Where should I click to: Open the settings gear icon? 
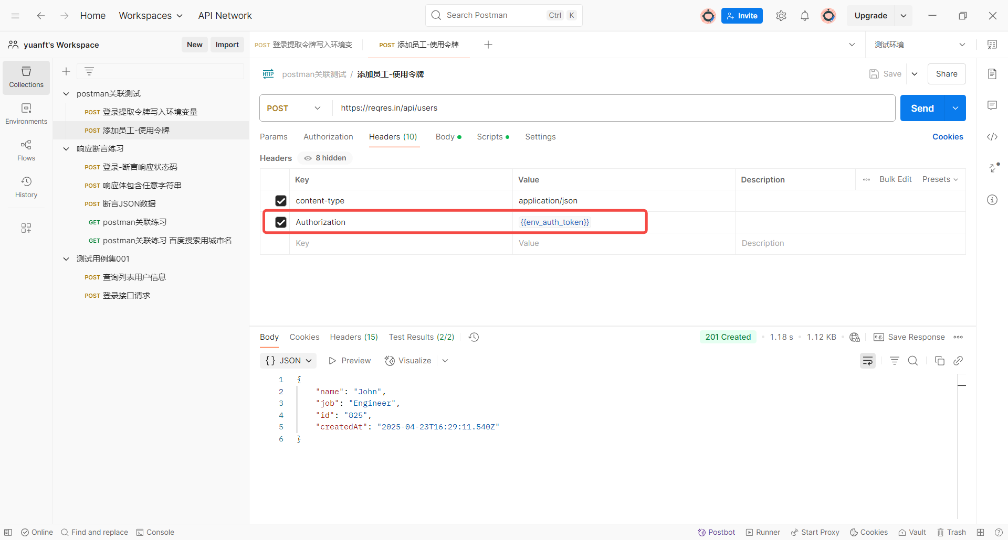coord(781,16)
